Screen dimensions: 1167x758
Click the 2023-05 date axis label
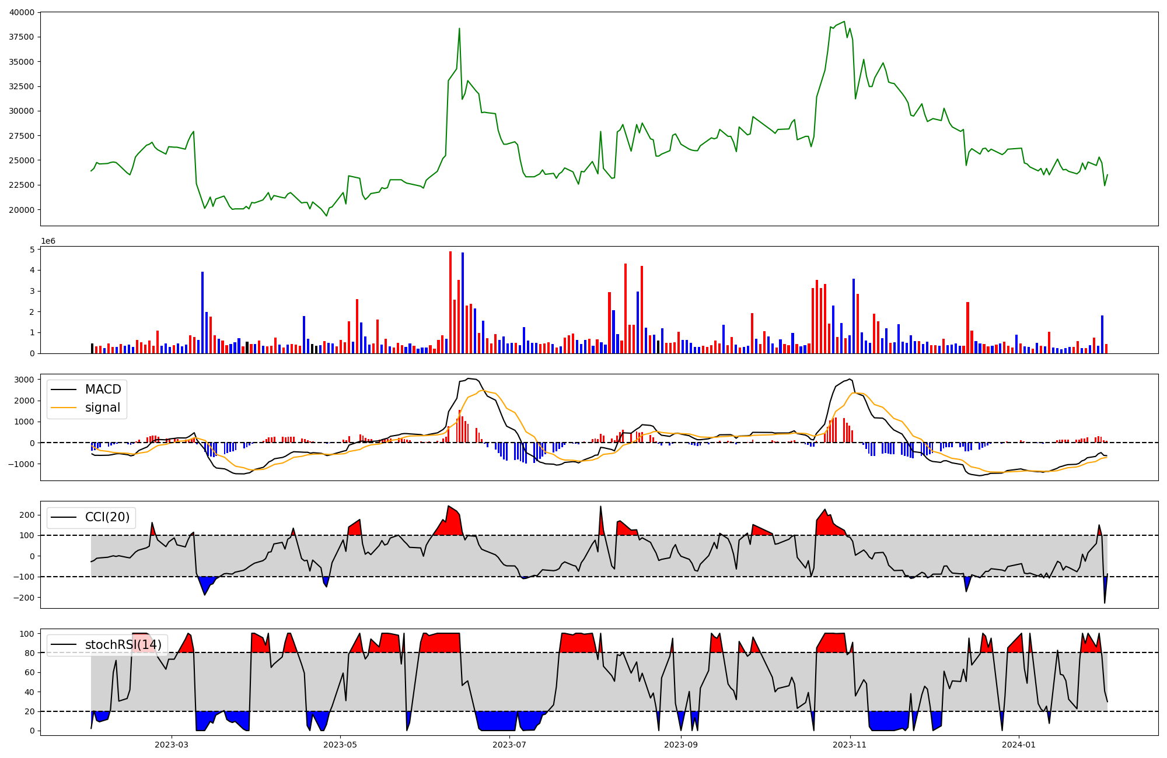[340, 745]
